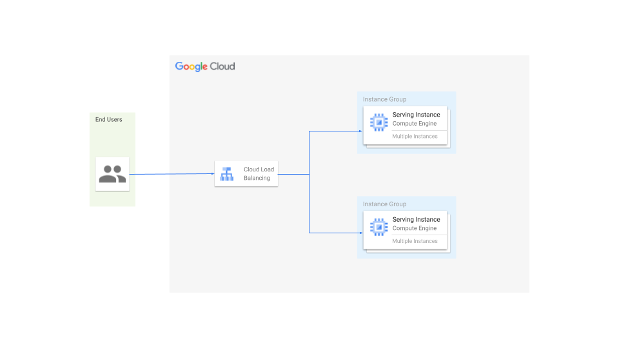Select the line between End Users and load balancer
Viewport: 619px width, 348px height.
(171, 174)
